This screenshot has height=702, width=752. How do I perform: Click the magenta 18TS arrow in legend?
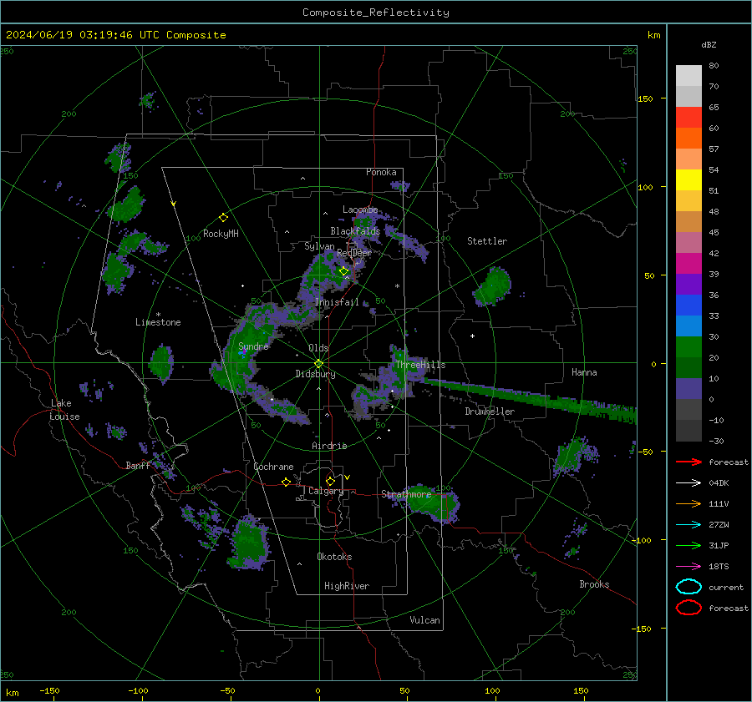[688, 567]
